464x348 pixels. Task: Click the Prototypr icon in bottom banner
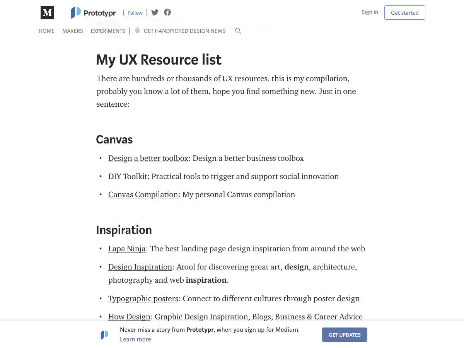point(104,335)
